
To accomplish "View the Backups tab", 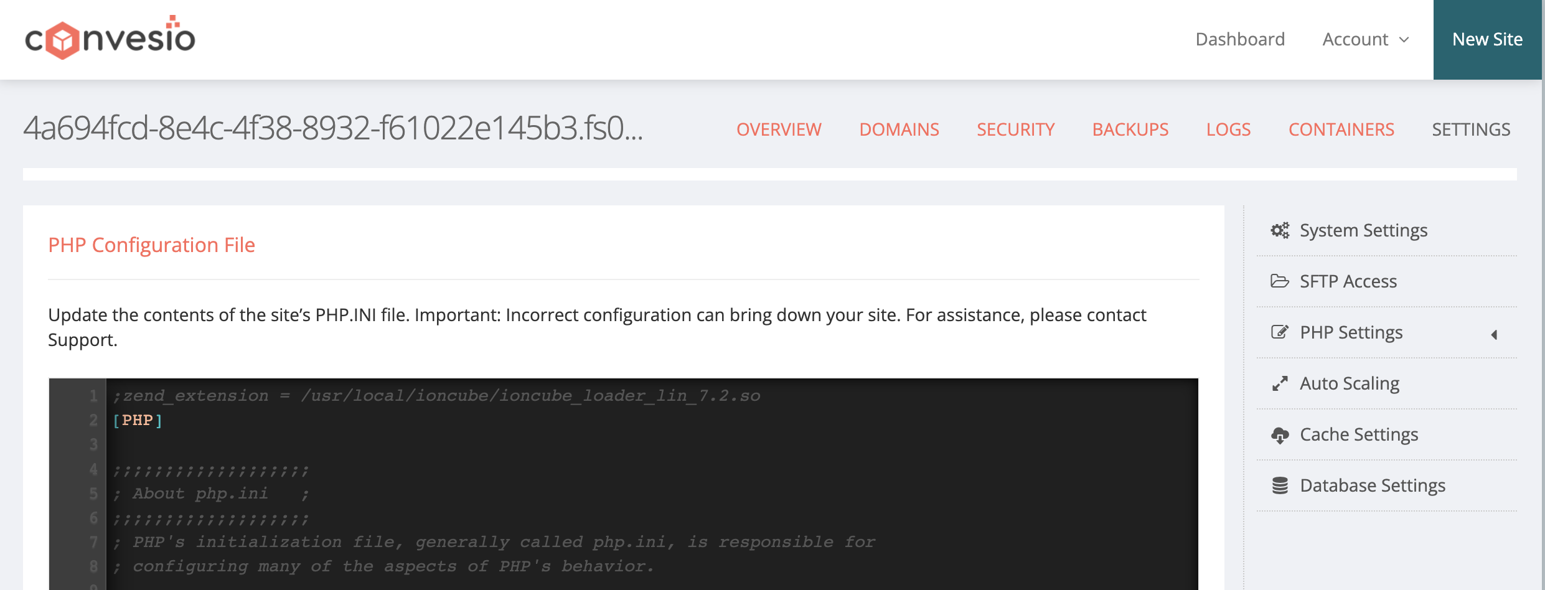I will pyautogui.click(x=1130, y=129).
